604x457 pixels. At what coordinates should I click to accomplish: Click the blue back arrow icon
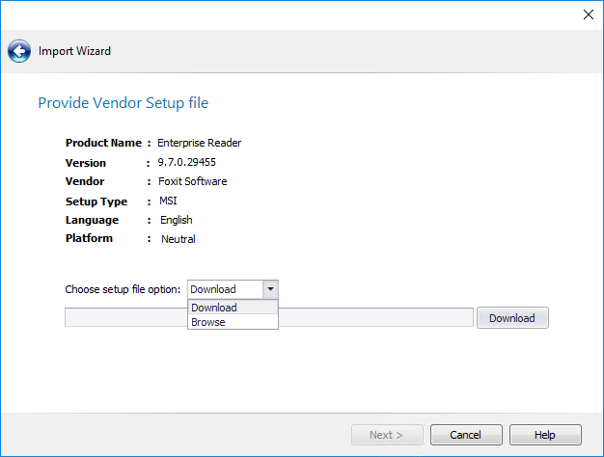click(19, 52)
